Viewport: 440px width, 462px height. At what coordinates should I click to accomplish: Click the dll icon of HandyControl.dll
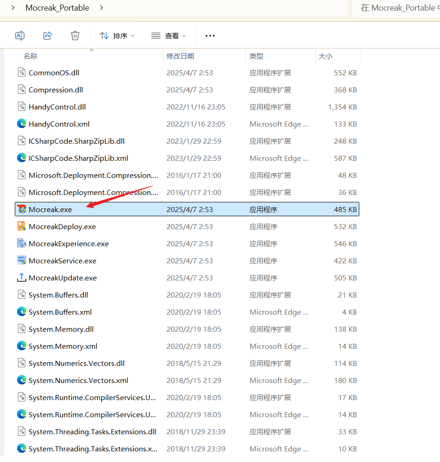click(22, 107)
